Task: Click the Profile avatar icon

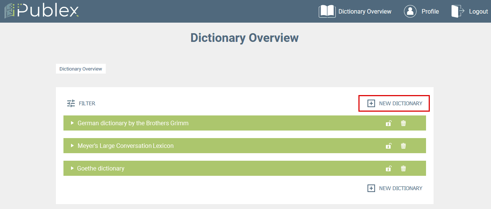Action: [x=410, y=11]
